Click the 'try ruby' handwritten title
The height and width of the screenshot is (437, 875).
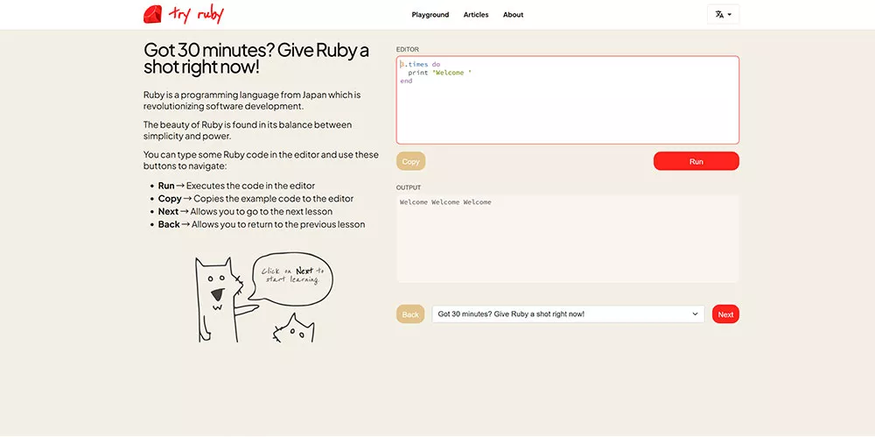click(x=196, y=15)
